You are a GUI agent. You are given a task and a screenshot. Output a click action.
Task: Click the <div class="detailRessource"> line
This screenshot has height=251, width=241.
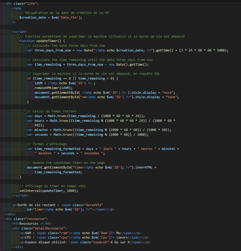point(39,229)
